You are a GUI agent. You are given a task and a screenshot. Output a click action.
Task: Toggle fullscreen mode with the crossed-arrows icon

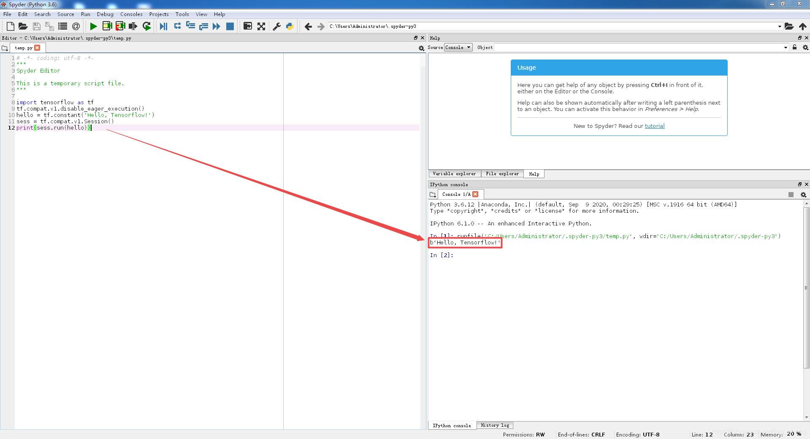point(261,26)
